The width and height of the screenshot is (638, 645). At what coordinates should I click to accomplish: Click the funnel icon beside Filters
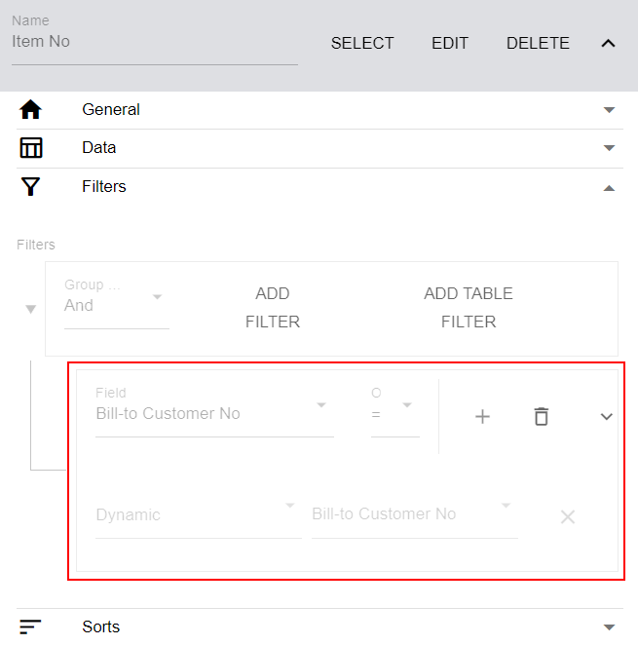31,186
